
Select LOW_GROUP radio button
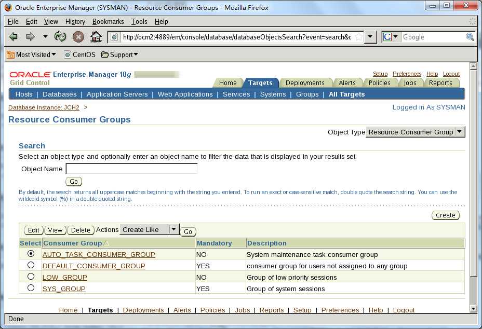(x=31, y=277)
